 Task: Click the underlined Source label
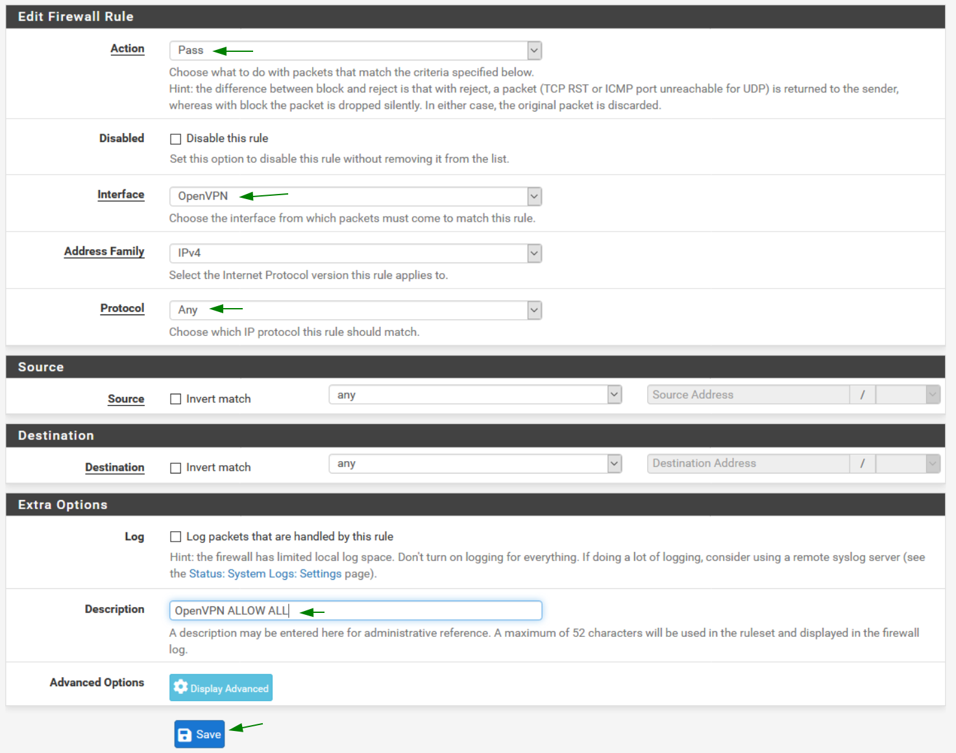point(126,399)
